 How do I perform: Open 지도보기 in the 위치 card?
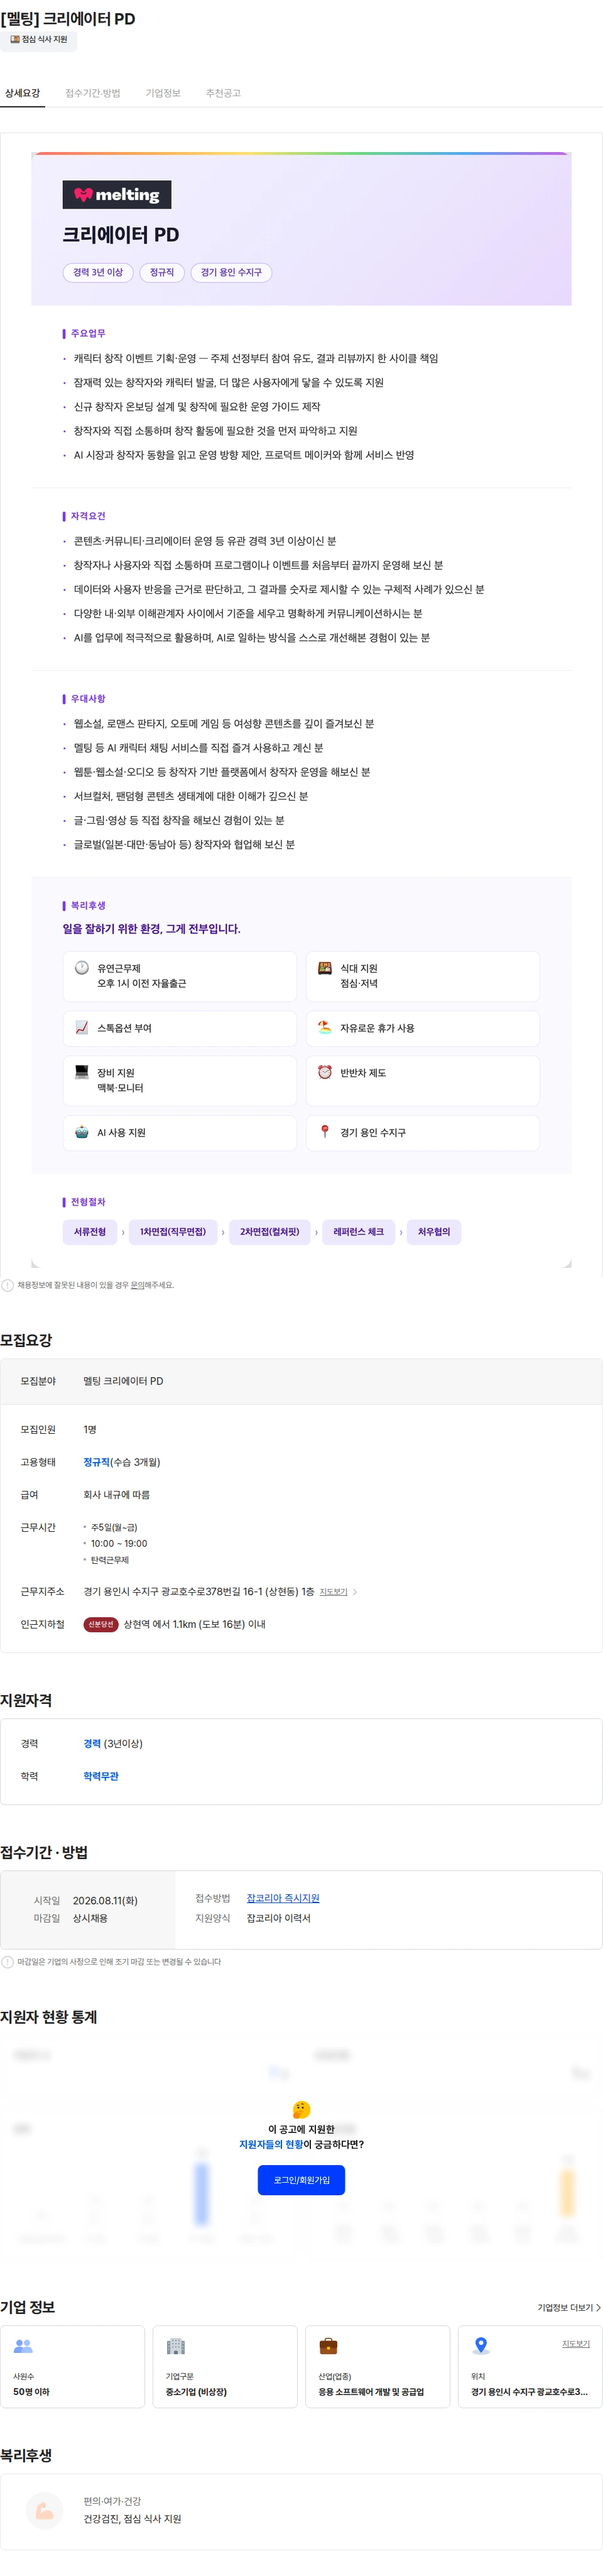click(576, 2344)
